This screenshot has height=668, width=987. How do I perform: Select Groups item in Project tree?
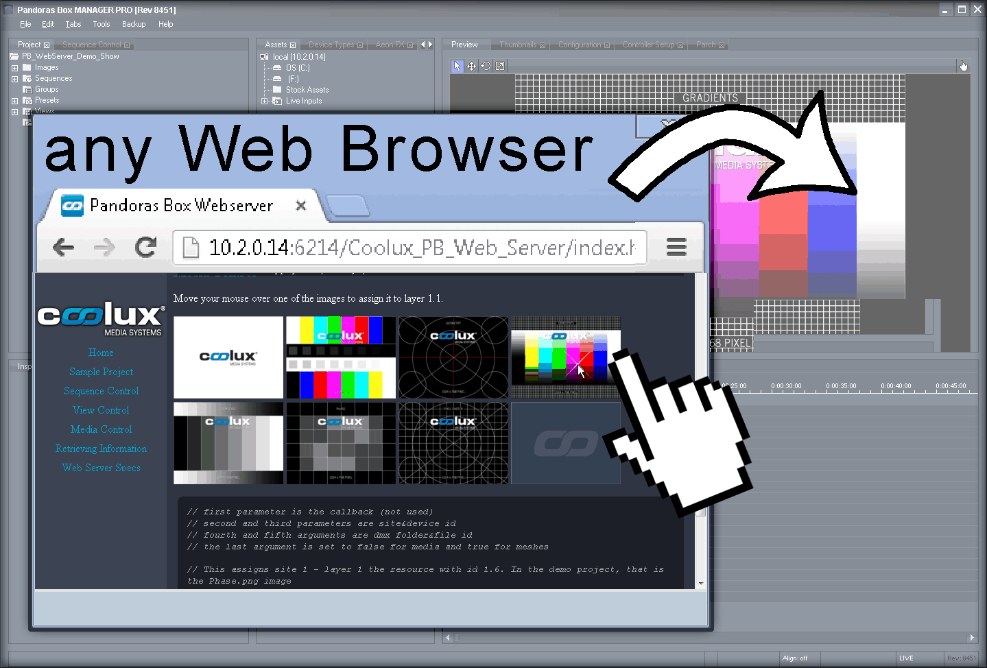point(47,90)
